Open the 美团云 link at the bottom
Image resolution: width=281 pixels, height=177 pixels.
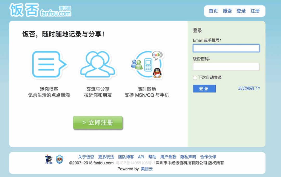146,169
